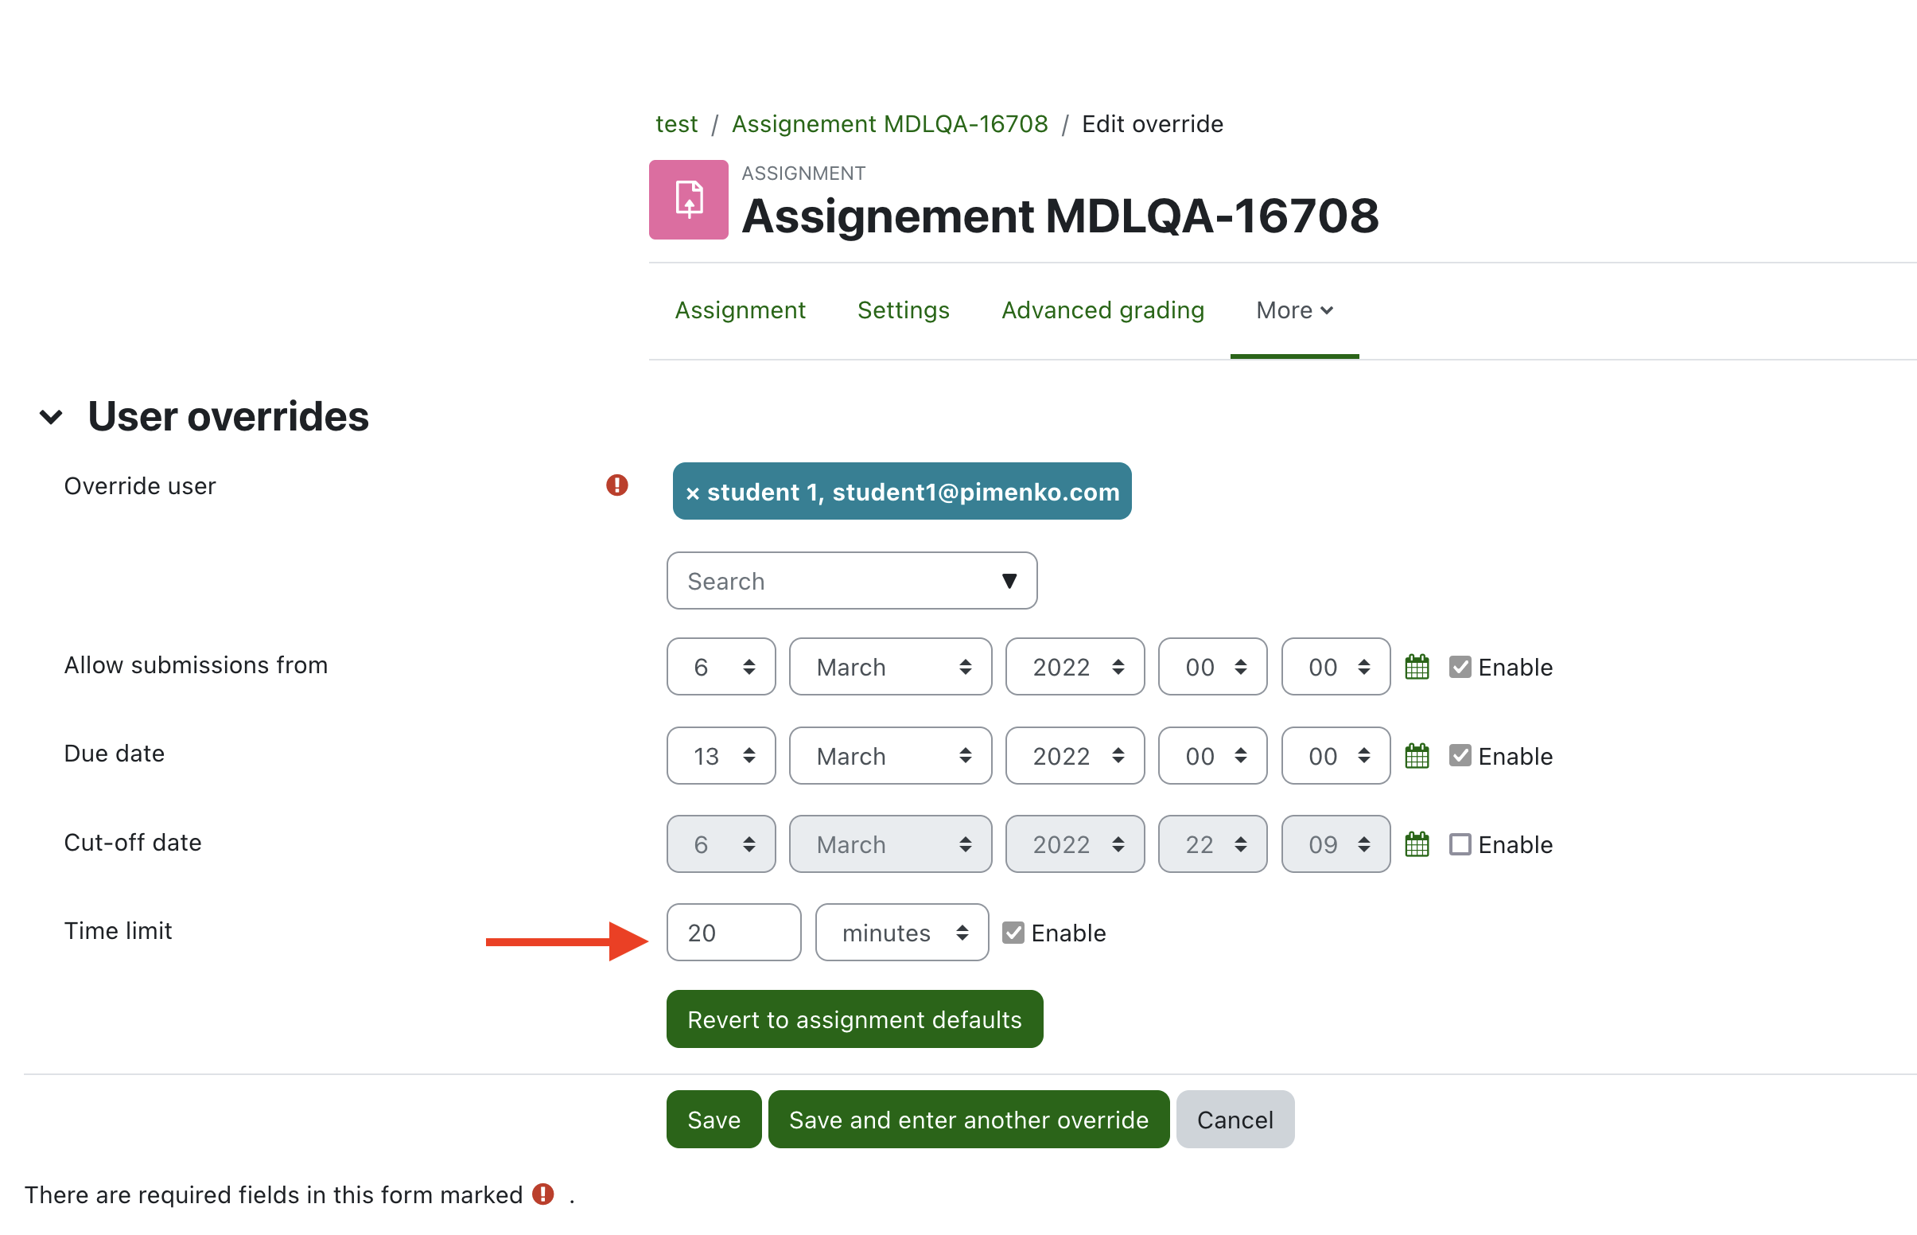The image size is (1917, 1235).
Task: Open calendar picker for Allow submissions from
Action: tap(1416, 666)
